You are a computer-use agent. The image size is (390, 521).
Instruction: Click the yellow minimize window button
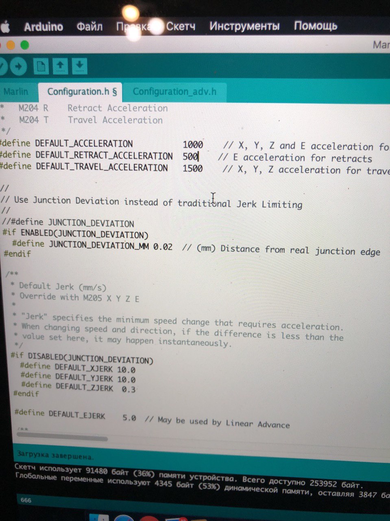click(x=11, y=45)
